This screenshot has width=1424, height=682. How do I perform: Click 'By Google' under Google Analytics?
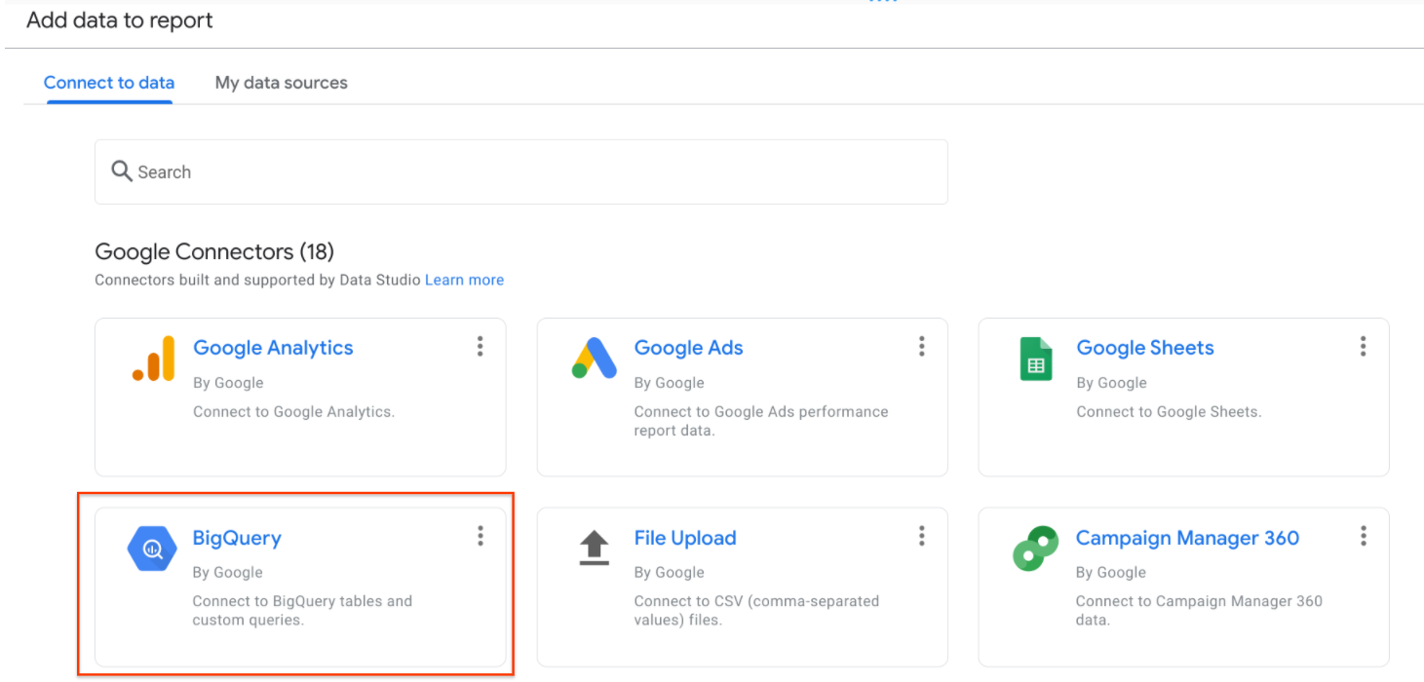click(x=228, y=383)
